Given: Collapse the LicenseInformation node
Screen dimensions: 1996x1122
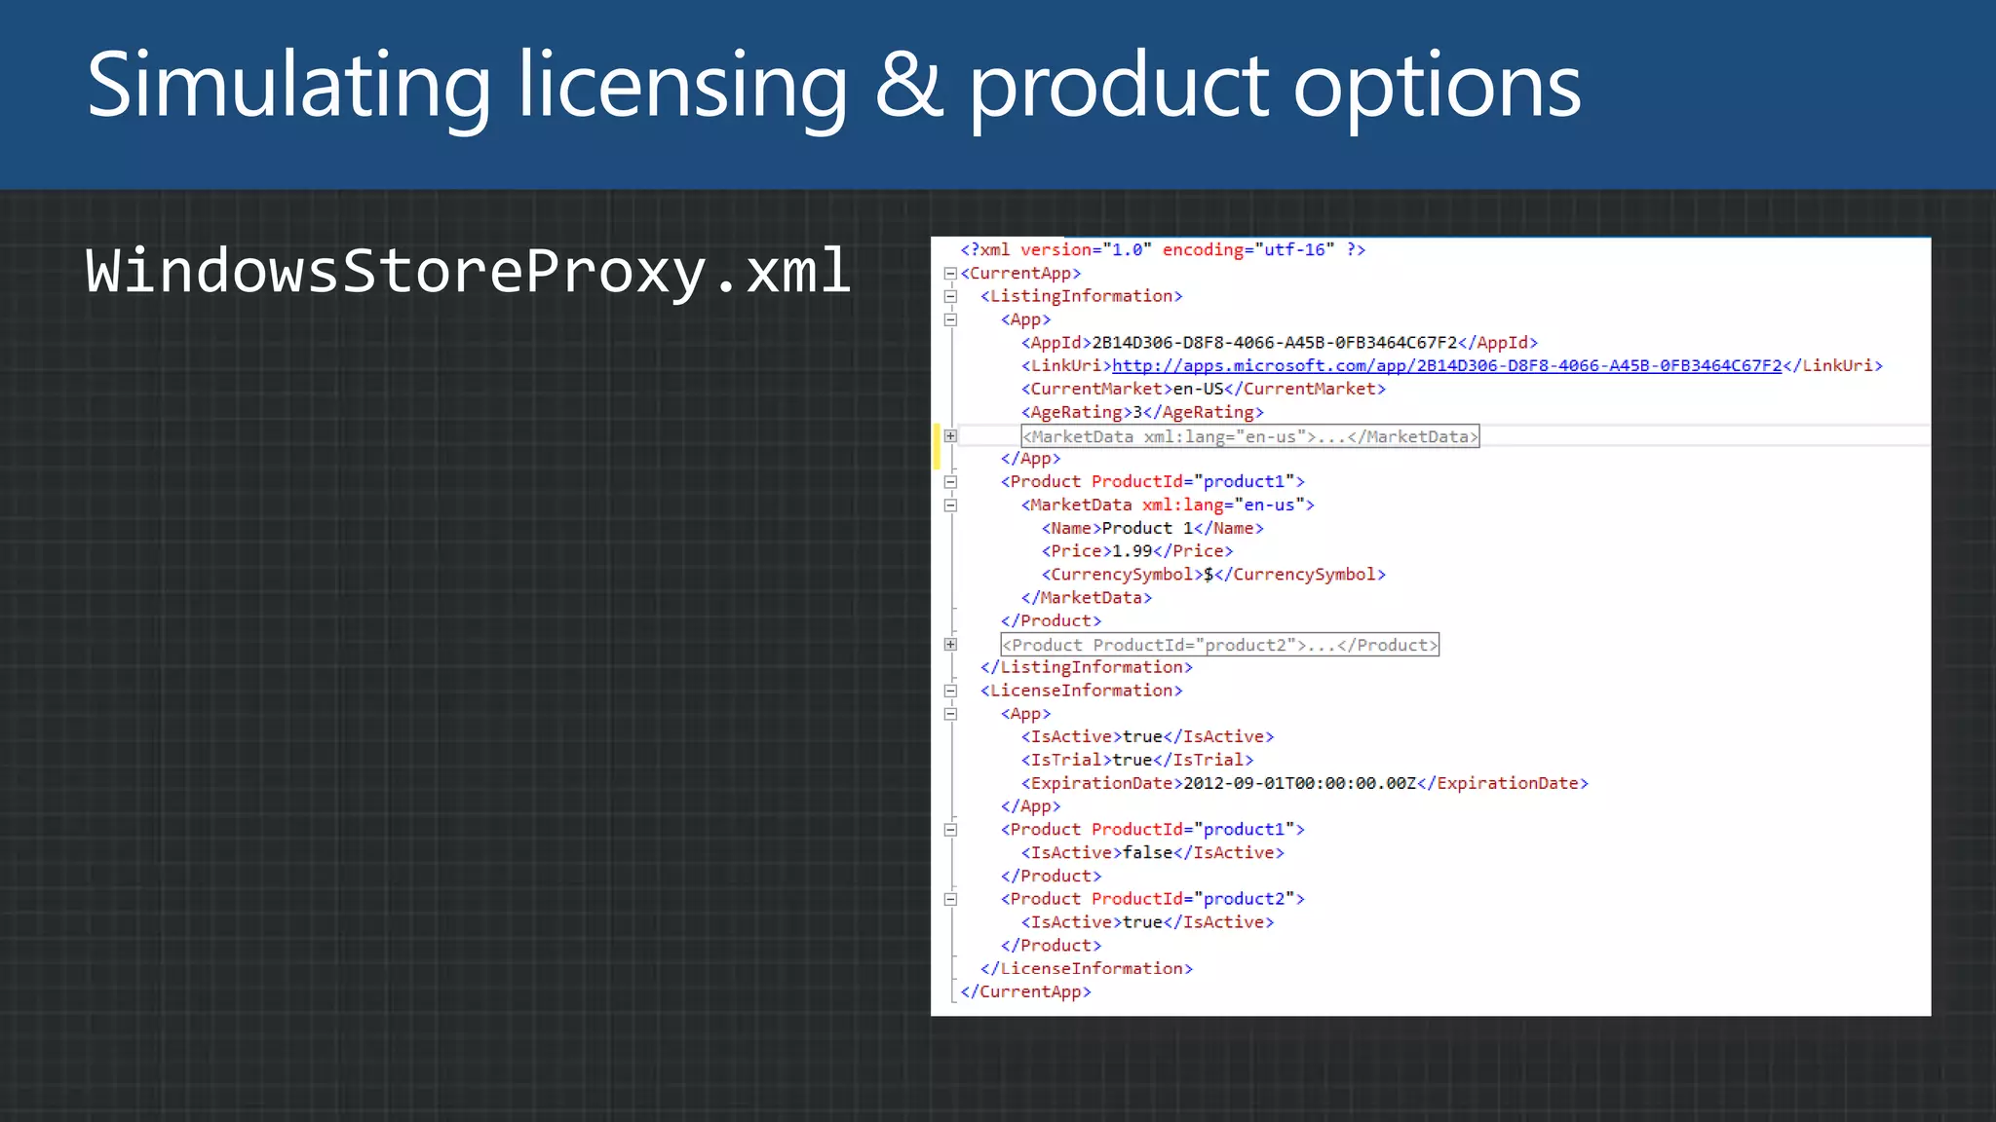Looking at the screenshot, I should [950, 691].
